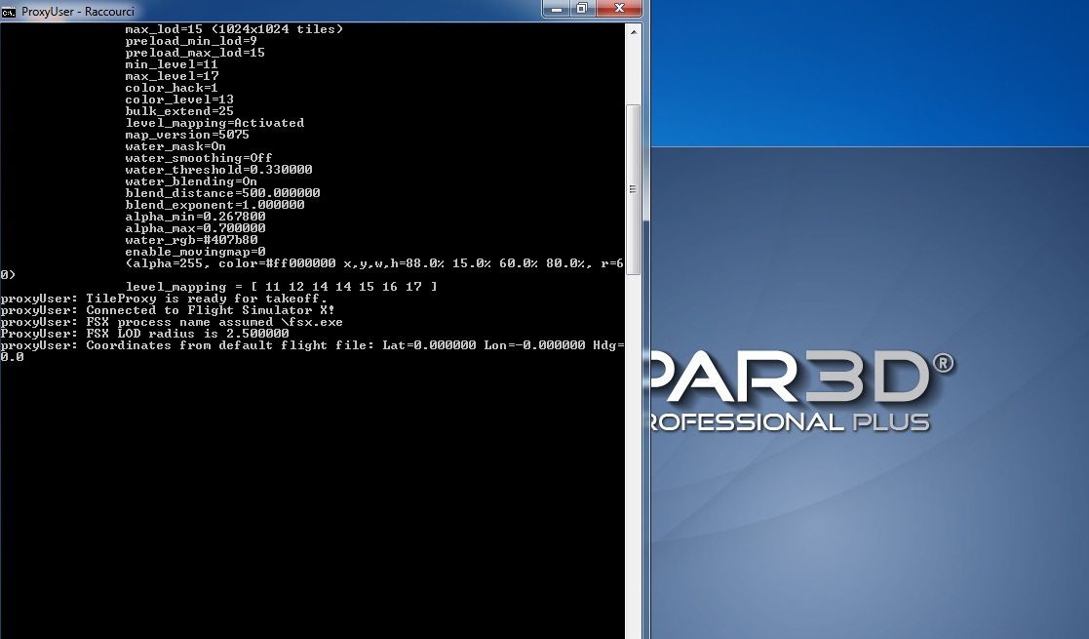Screen dimensions: 1089x639
Task: Click 'TileProxy is ready for takeoff.' line
Action: pos(164,299)
